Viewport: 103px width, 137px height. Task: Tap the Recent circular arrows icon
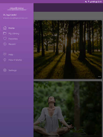point(5,44)
